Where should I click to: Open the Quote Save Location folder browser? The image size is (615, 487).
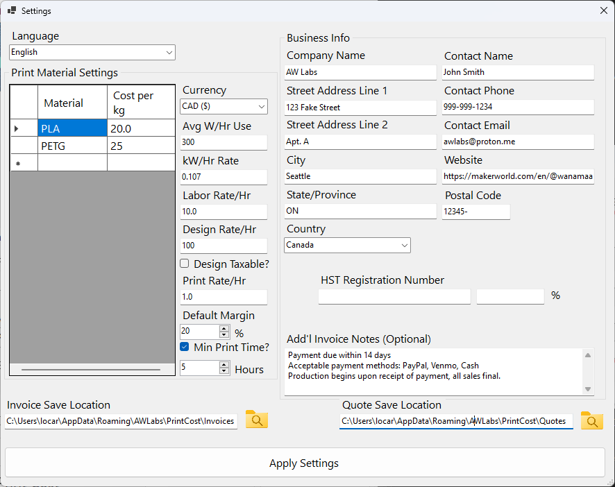click(x=591, y=420)
